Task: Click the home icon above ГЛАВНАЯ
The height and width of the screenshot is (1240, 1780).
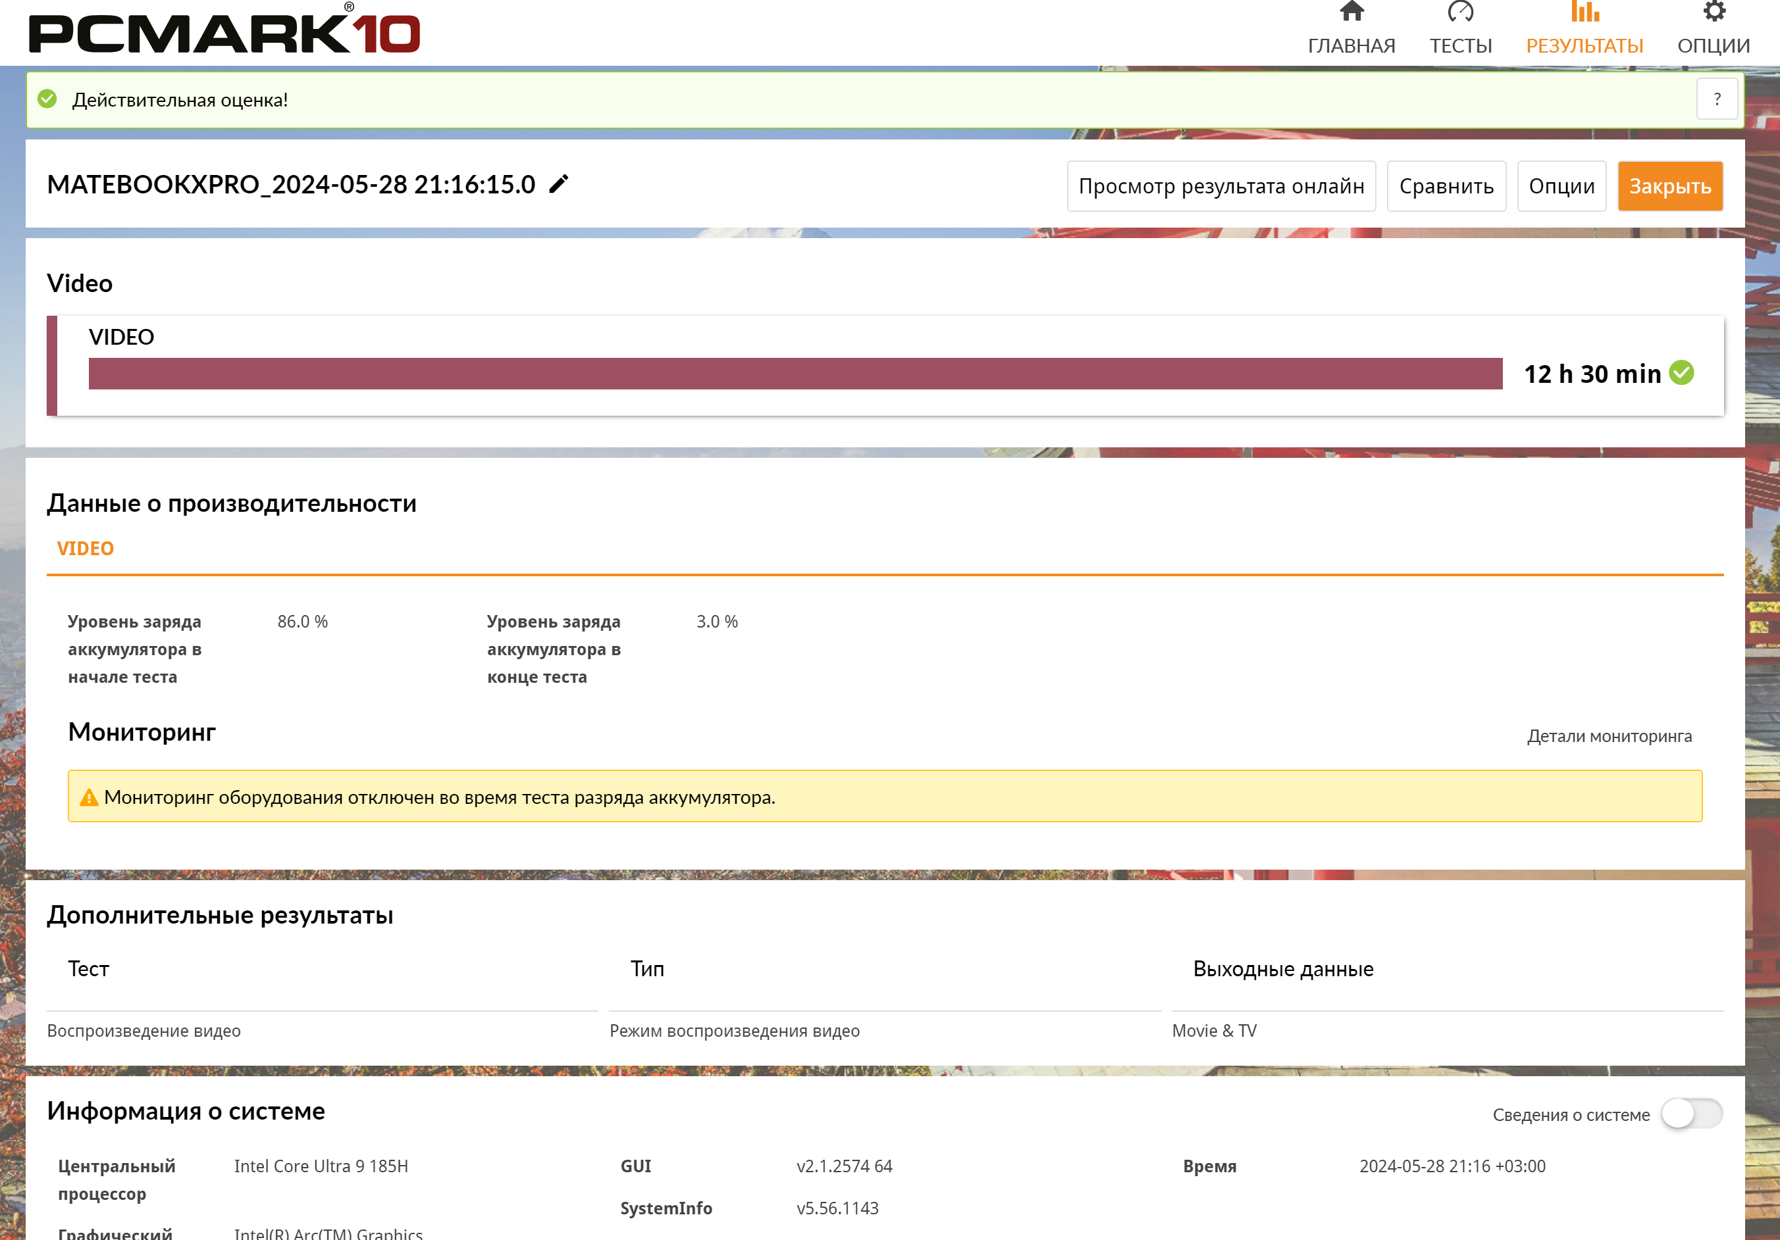Action: tap(1351, 12)
